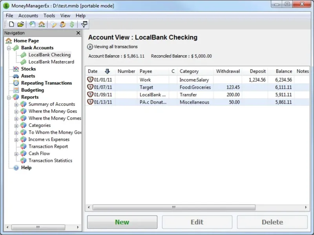Sort by the Category column header
314x235 pixels.
point(195,71)
